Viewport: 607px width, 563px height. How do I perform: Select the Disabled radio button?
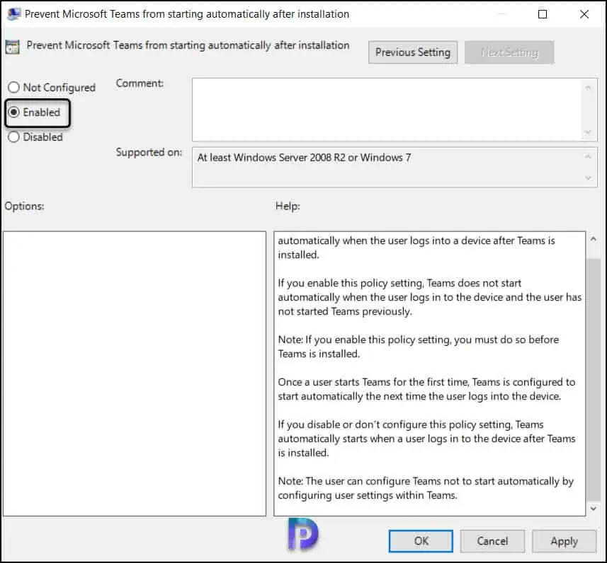14,137
